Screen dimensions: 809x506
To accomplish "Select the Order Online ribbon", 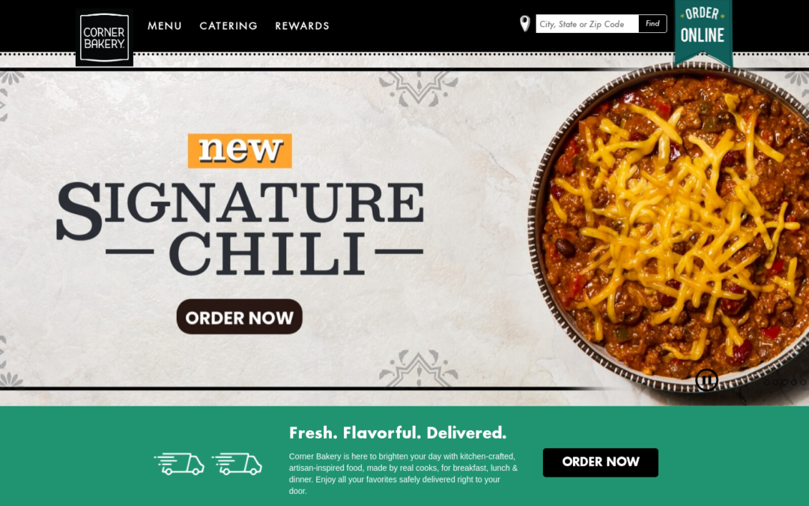I will click(x=703, y=30).
